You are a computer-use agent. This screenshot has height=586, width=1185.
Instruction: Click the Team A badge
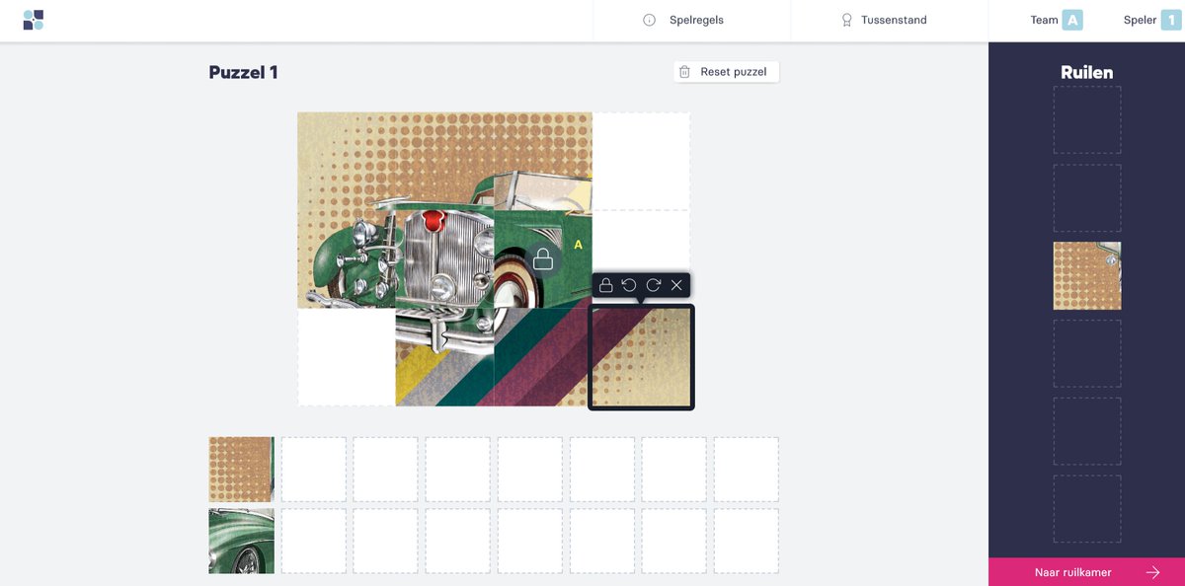click(1072, 20)
